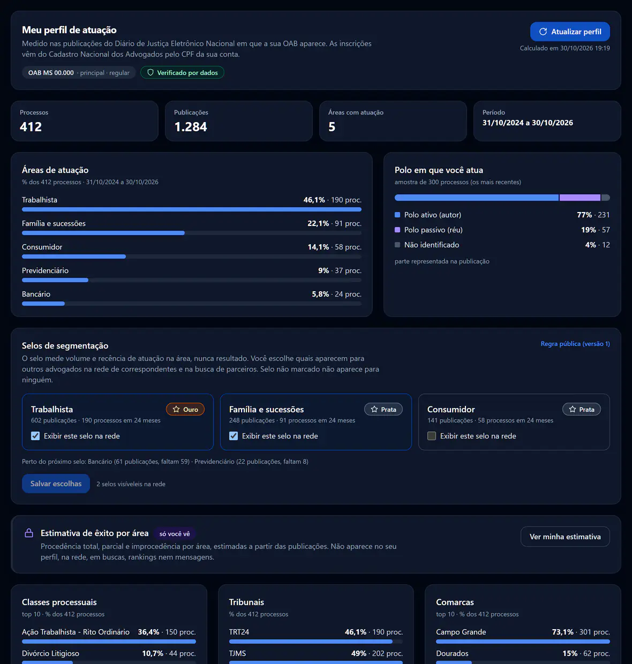
Task: Click Calculado em 30/10/2026 19:19 text
Action: pyautogui.click(x=565, y=48)
